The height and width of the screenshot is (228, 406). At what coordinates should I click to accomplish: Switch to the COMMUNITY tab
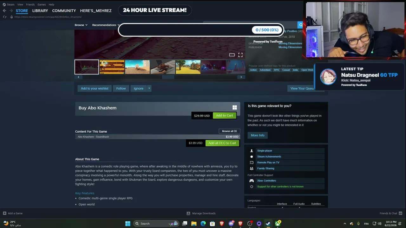point(64,11)
